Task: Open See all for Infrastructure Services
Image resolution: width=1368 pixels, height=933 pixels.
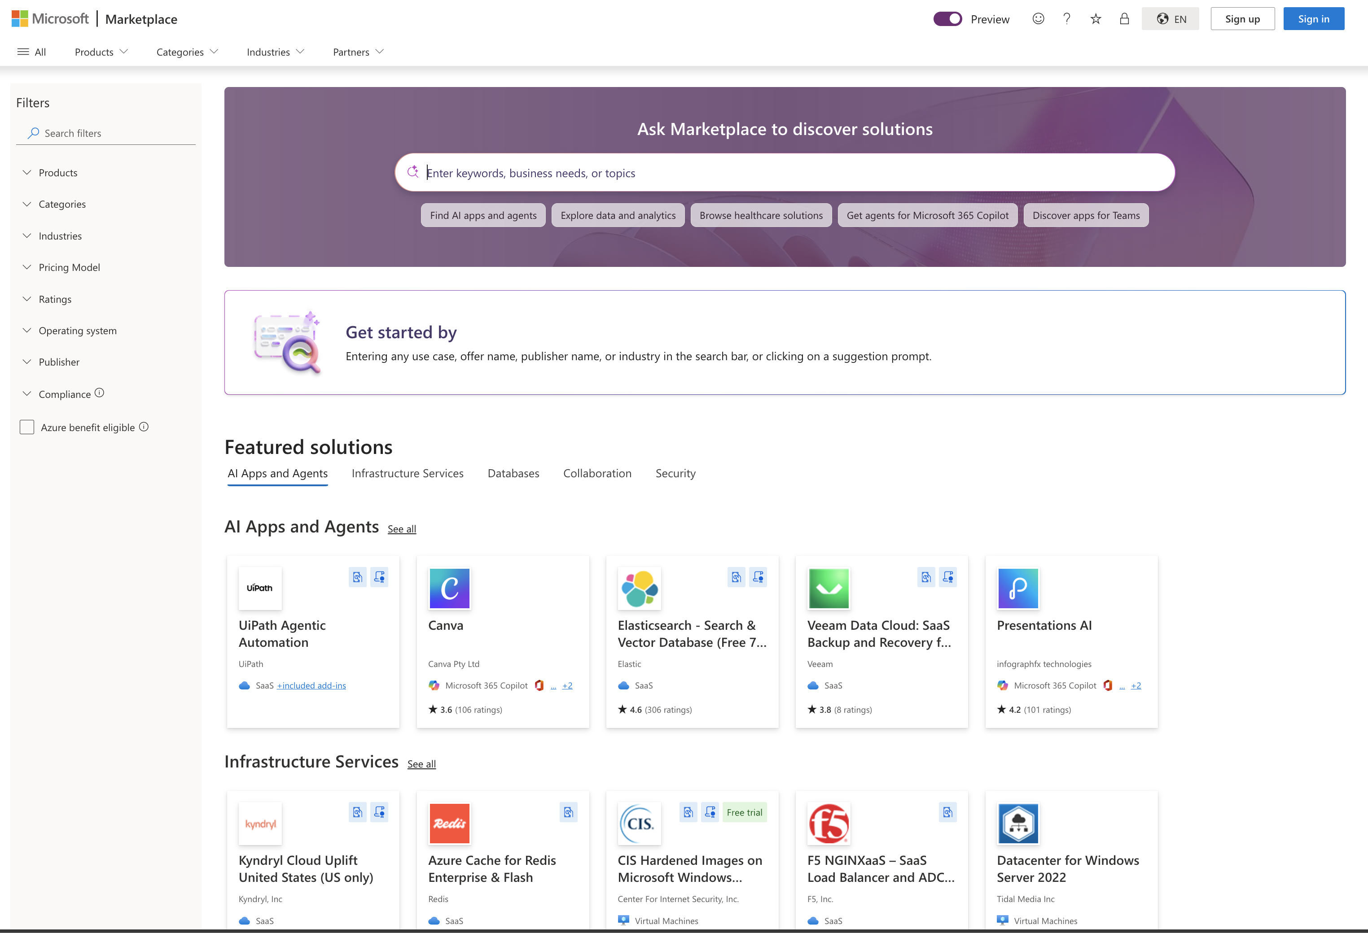Action: pyautogui.click(x=421, y=764)
